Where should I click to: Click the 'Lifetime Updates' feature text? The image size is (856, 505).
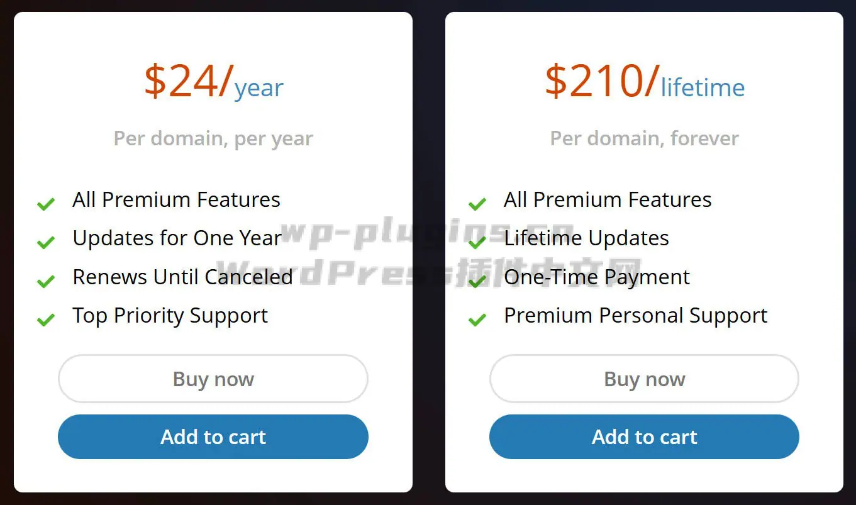tap(586, 238)
